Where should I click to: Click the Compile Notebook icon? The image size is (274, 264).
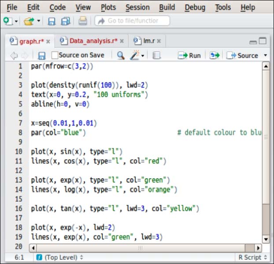point(156,56)
